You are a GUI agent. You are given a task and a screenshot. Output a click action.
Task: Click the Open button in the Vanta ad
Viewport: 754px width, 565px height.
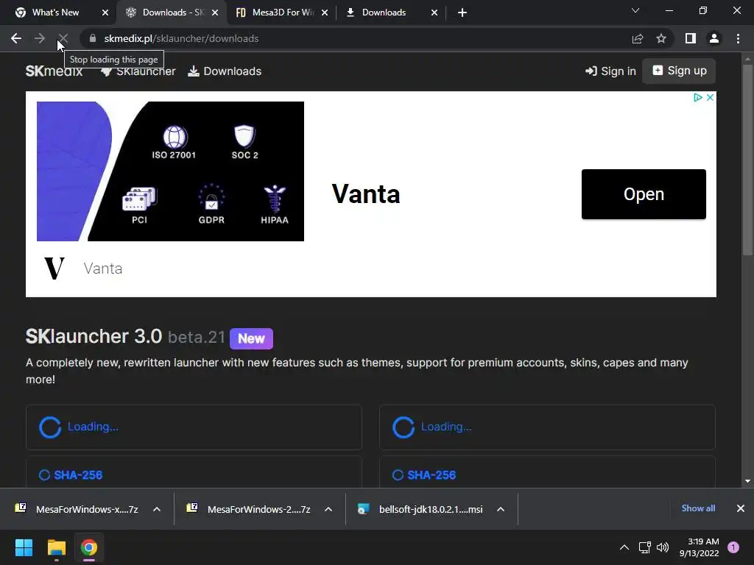tap(644, 194)
